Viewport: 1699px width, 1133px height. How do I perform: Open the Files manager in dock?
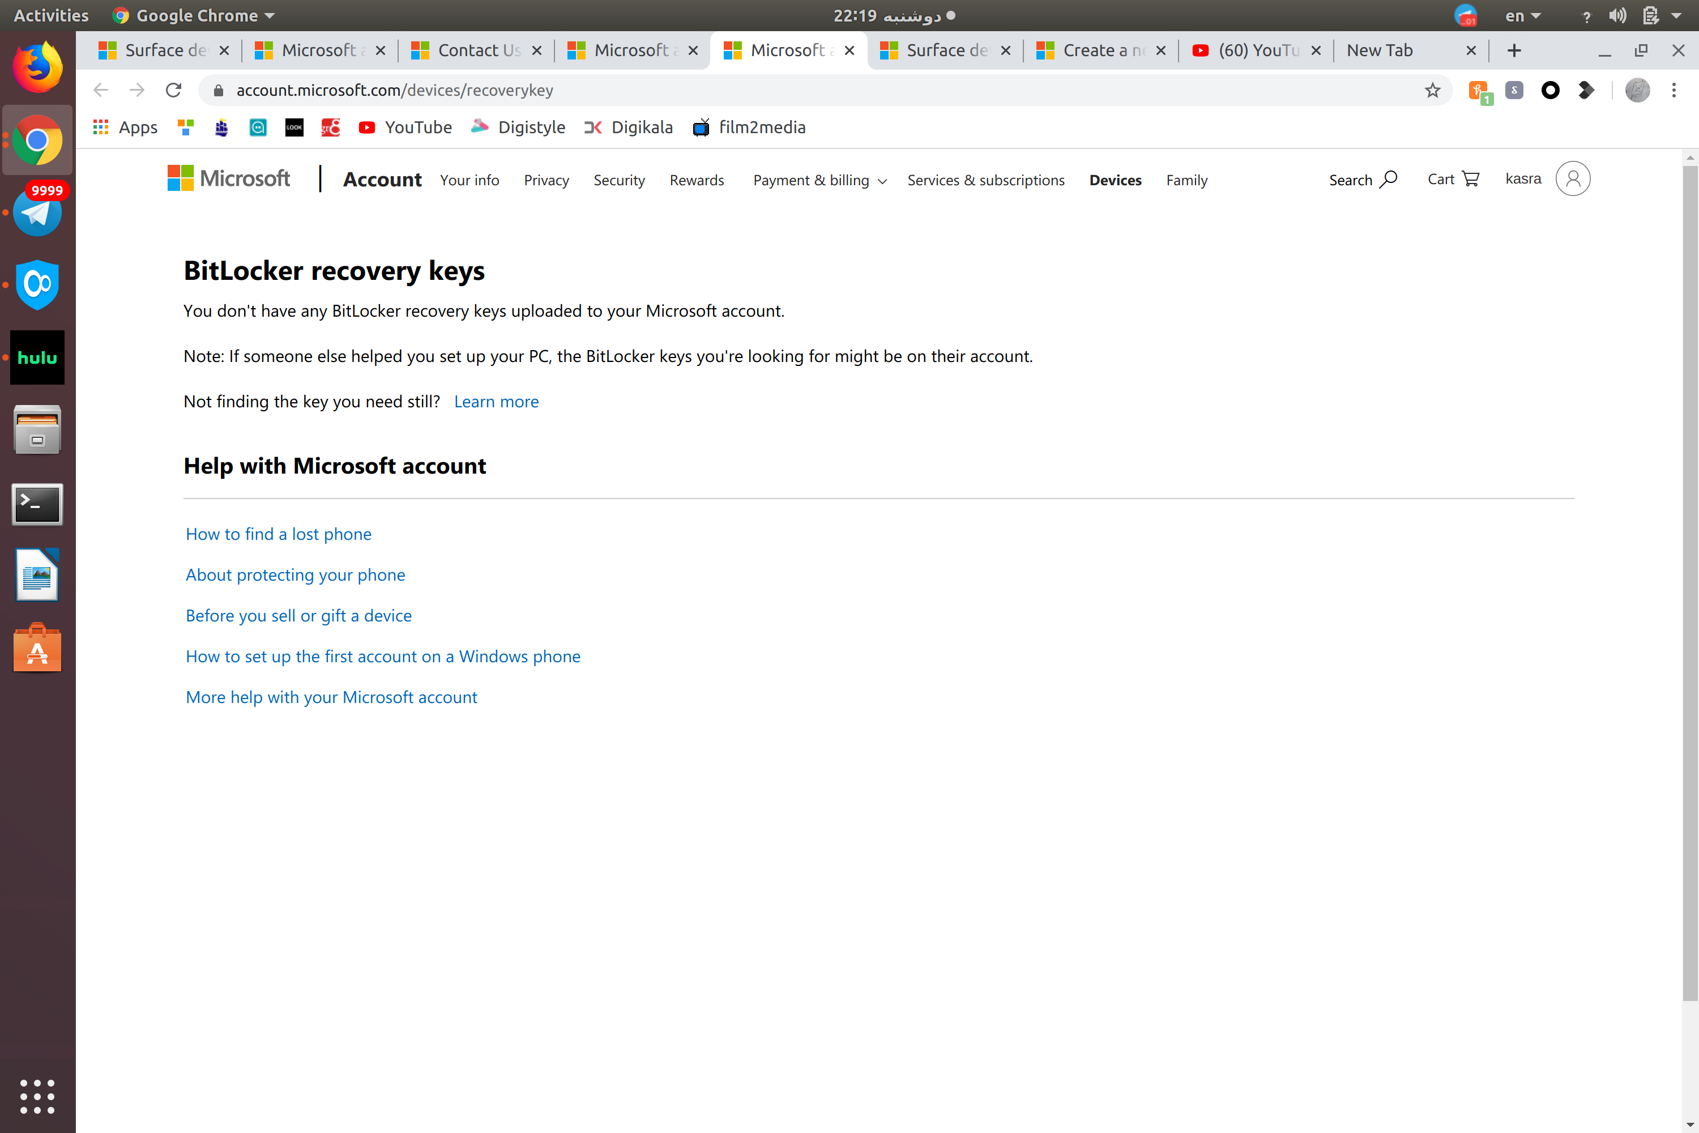coord(37,430)
